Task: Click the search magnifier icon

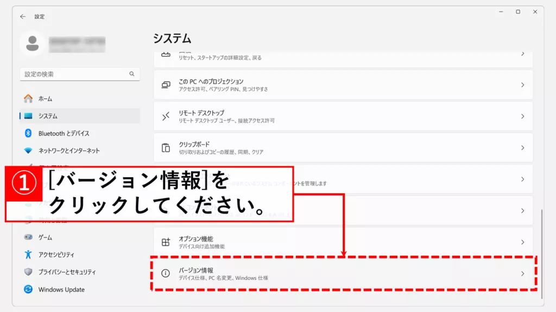Action: (x=132, y=74)
